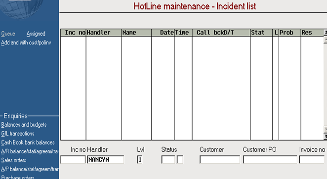Click the Lvl label
The width and height of the screenshot is (327, 179).
[x=141, y=149]
